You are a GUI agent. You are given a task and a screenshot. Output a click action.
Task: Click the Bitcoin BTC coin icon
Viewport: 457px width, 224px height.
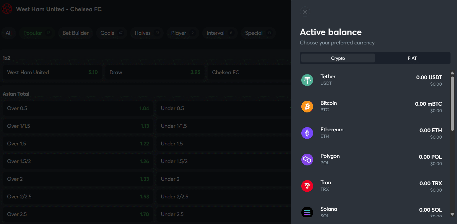click(x=307, y=106)
